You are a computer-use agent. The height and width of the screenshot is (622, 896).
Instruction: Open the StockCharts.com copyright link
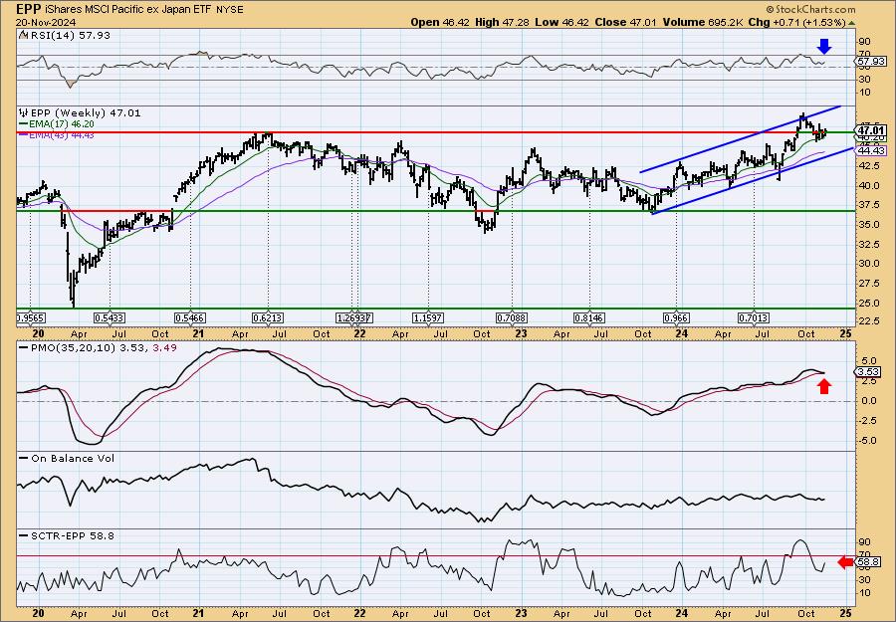[810, 9]
